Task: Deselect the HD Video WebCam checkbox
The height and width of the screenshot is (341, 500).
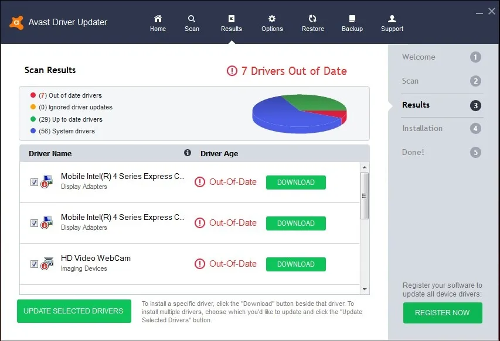Action: coord(34,264)
